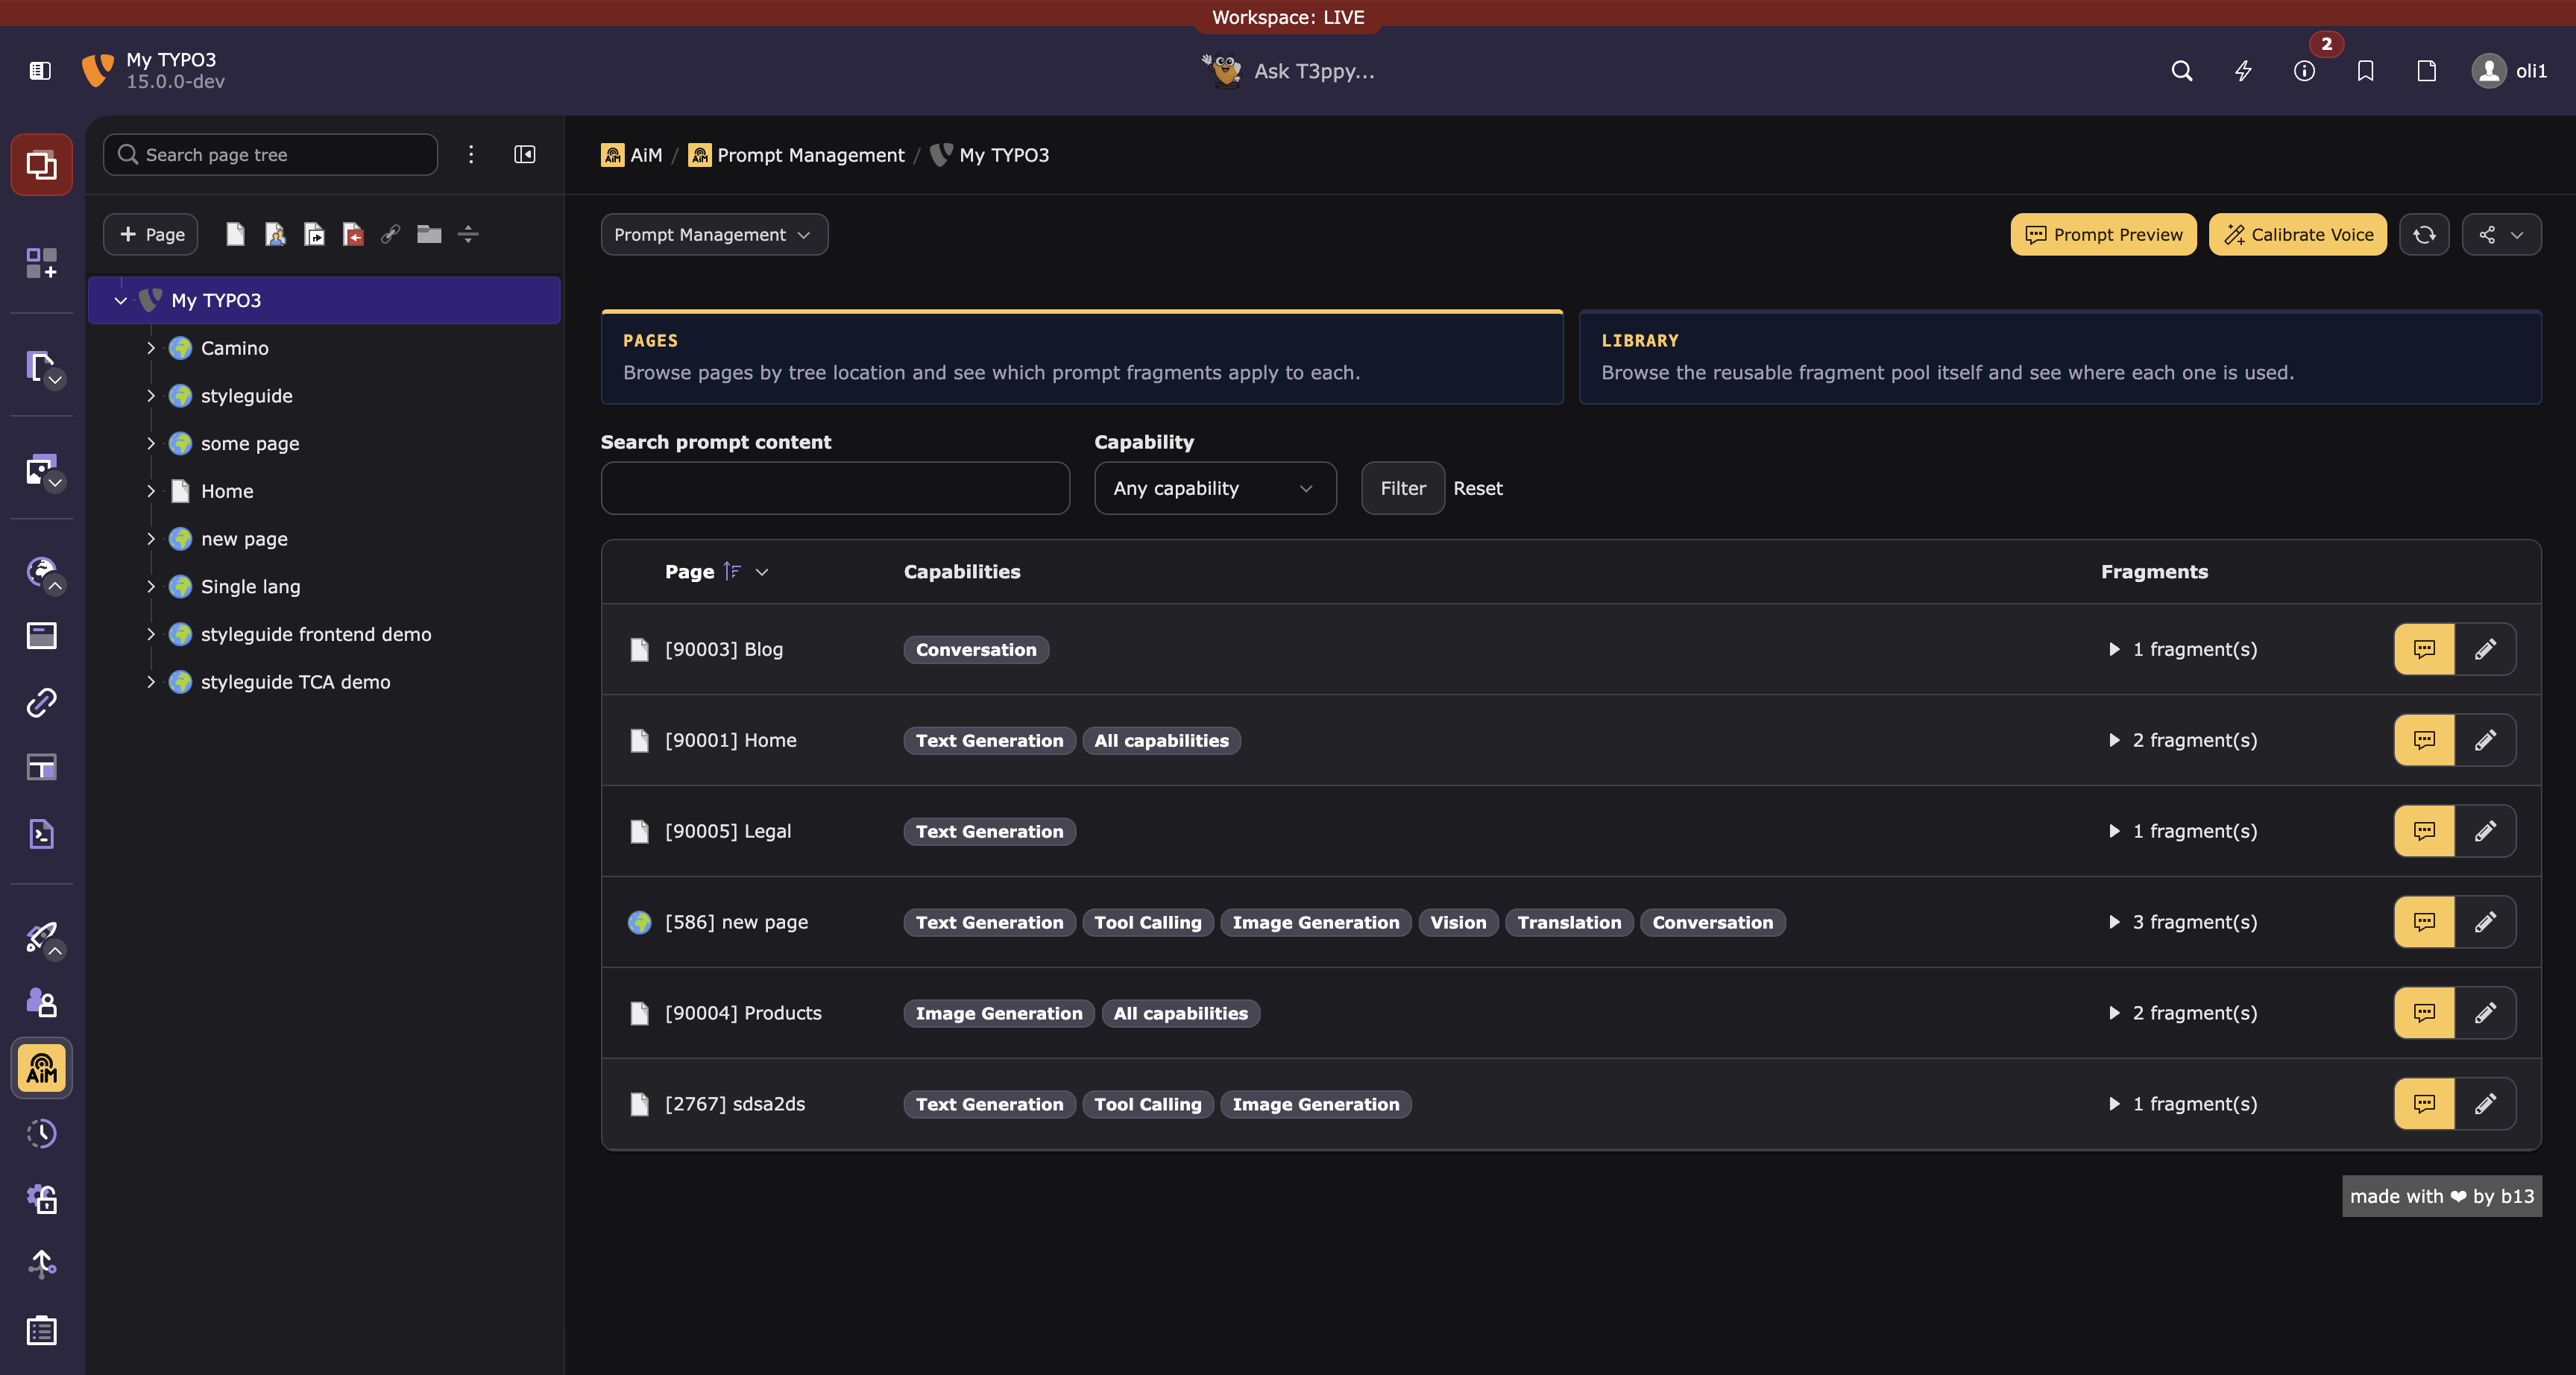The image size is (2576, 1375).
Task: Open the Any capability dropdown
Action: click(x=1215, y=489)
